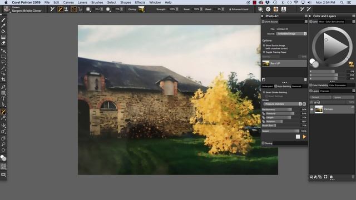
Task: Open the Effects menu
Action: tap(140, 2)
